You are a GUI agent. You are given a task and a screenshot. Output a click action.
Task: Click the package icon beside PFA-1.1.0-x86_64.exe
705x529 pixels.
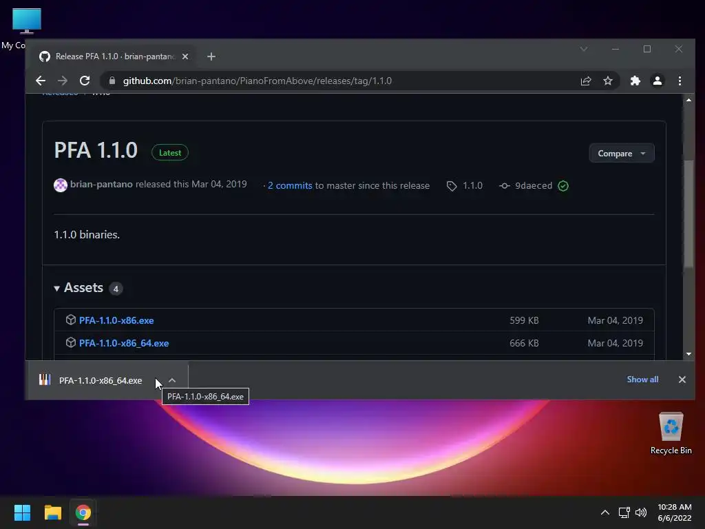[x=71, y=343]
